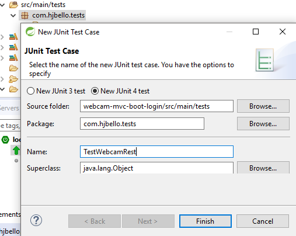This screenshot has height=236, width=296.
Task: Select the New JUnit 3 test option
Action: pyautogui.click(x=30, y=91)
